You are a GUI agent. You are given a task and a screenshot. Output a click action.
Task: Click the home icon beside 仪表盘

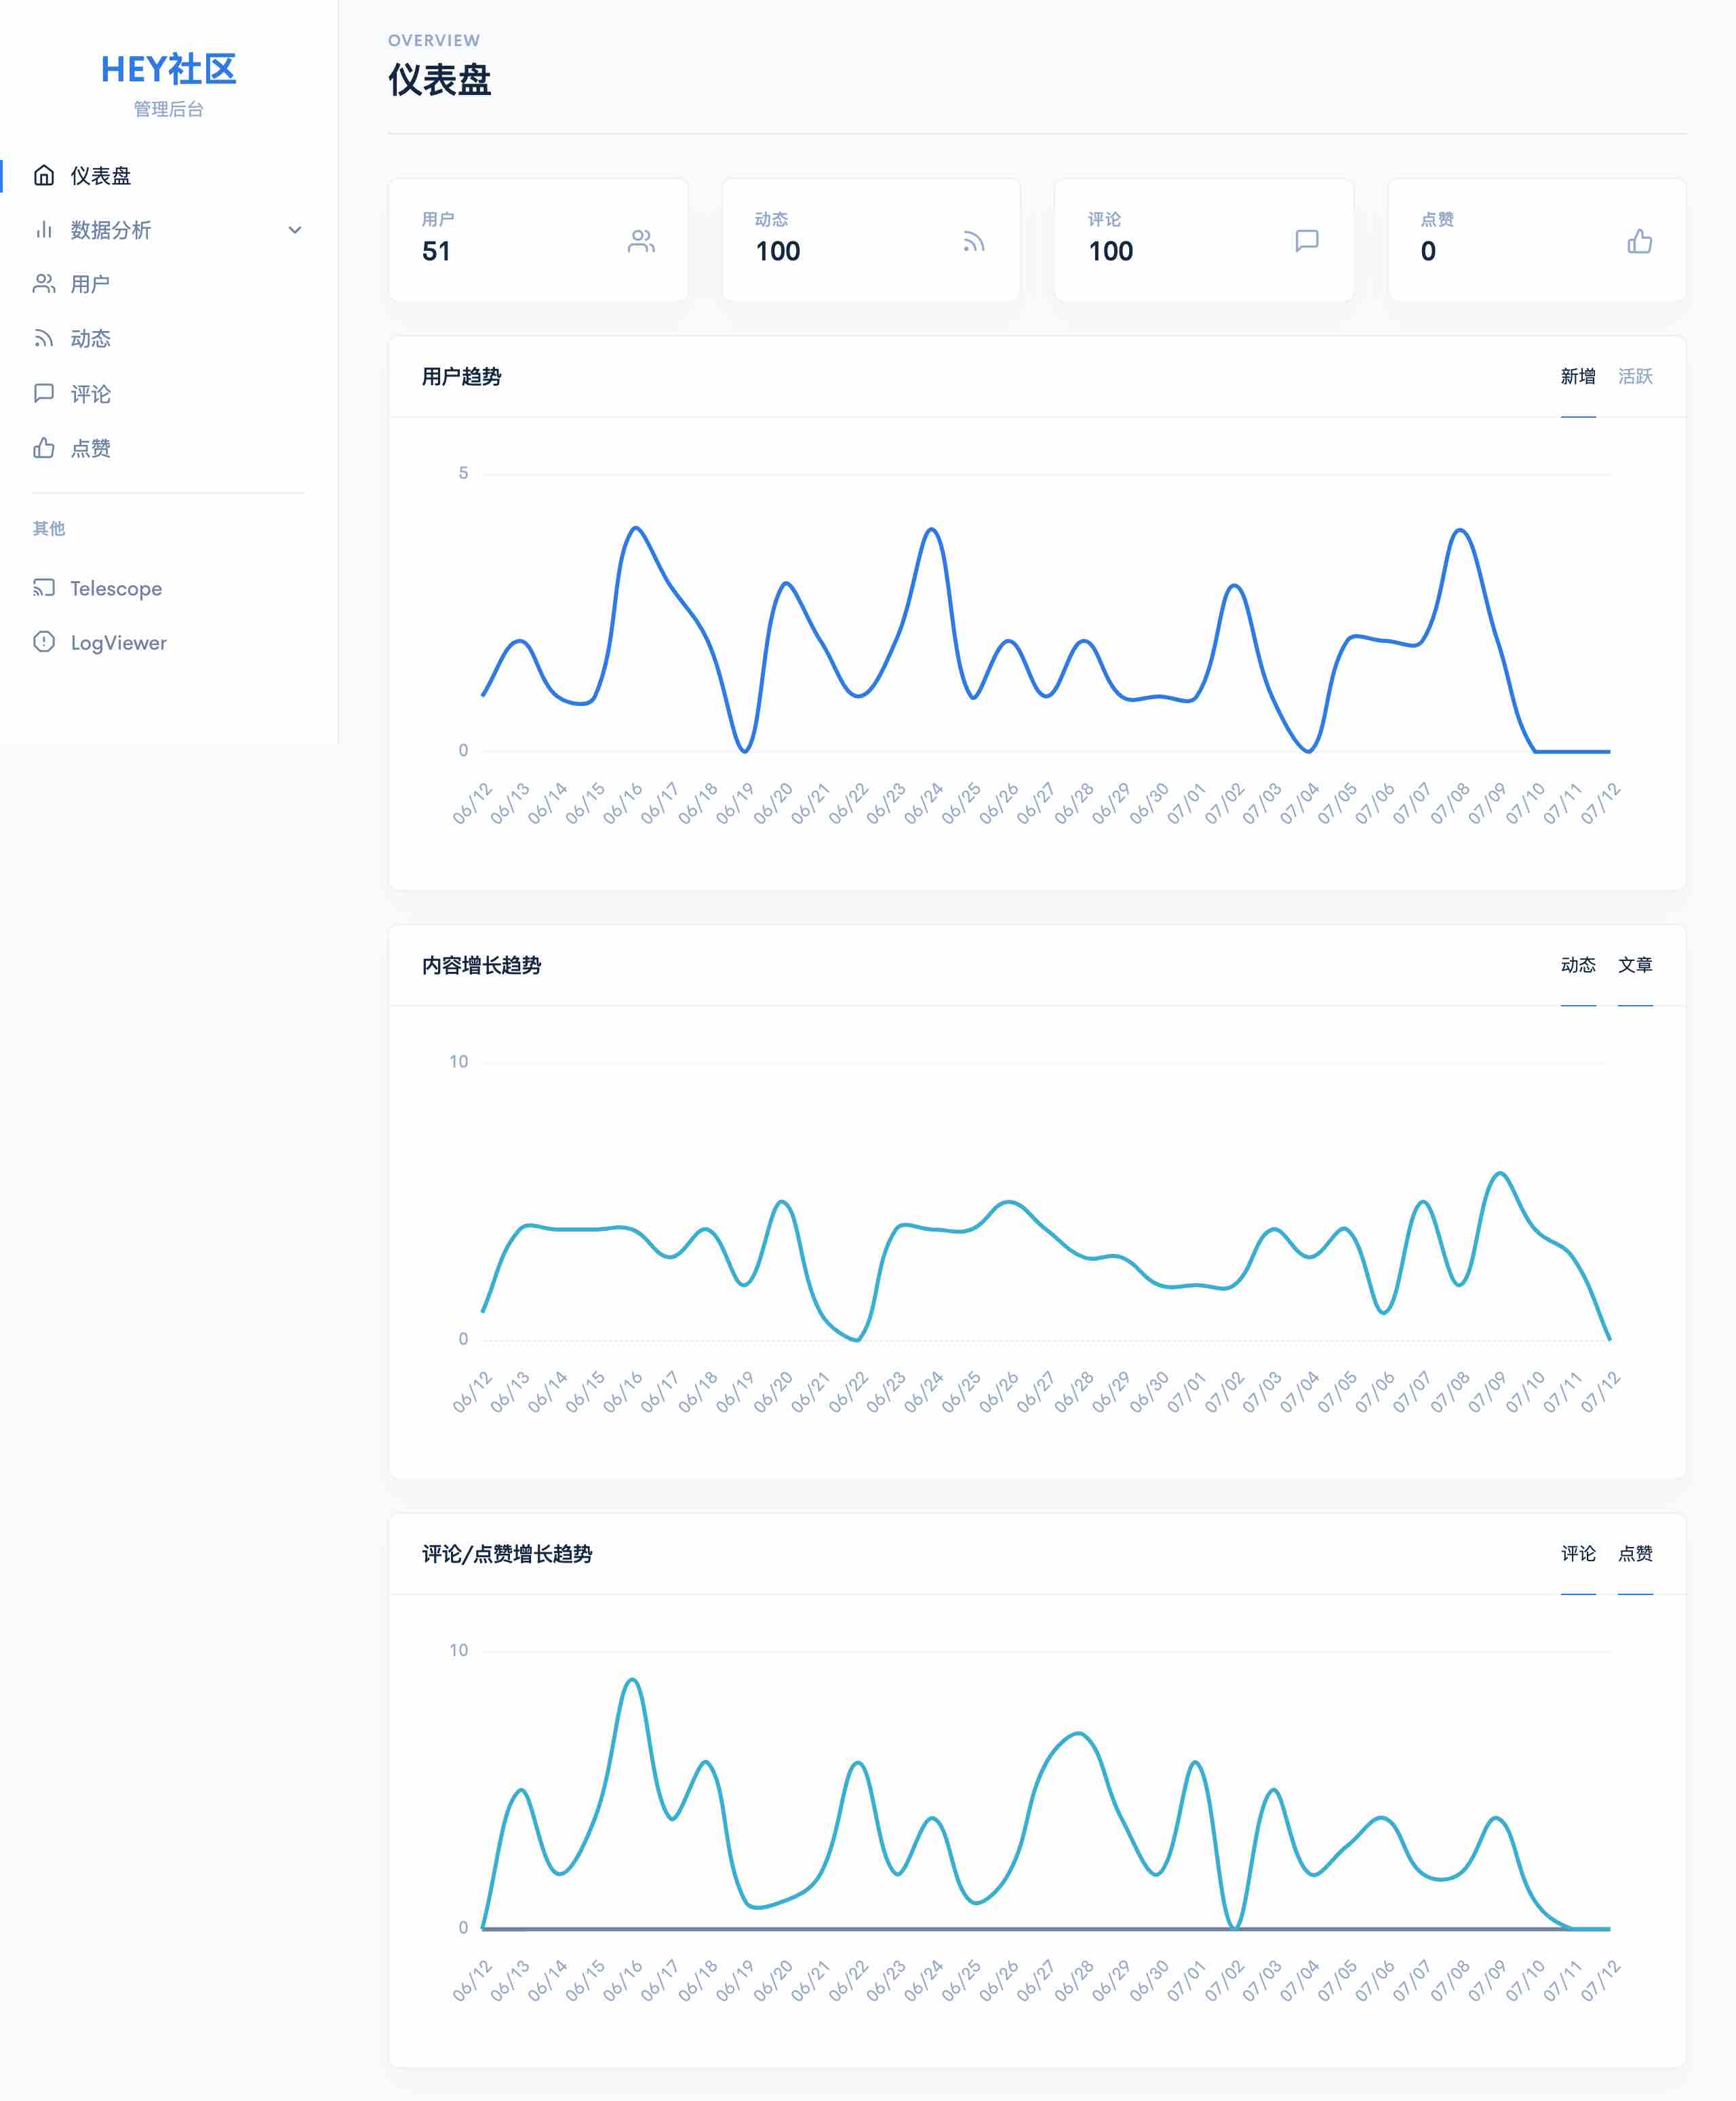click(x=44, y=176)
